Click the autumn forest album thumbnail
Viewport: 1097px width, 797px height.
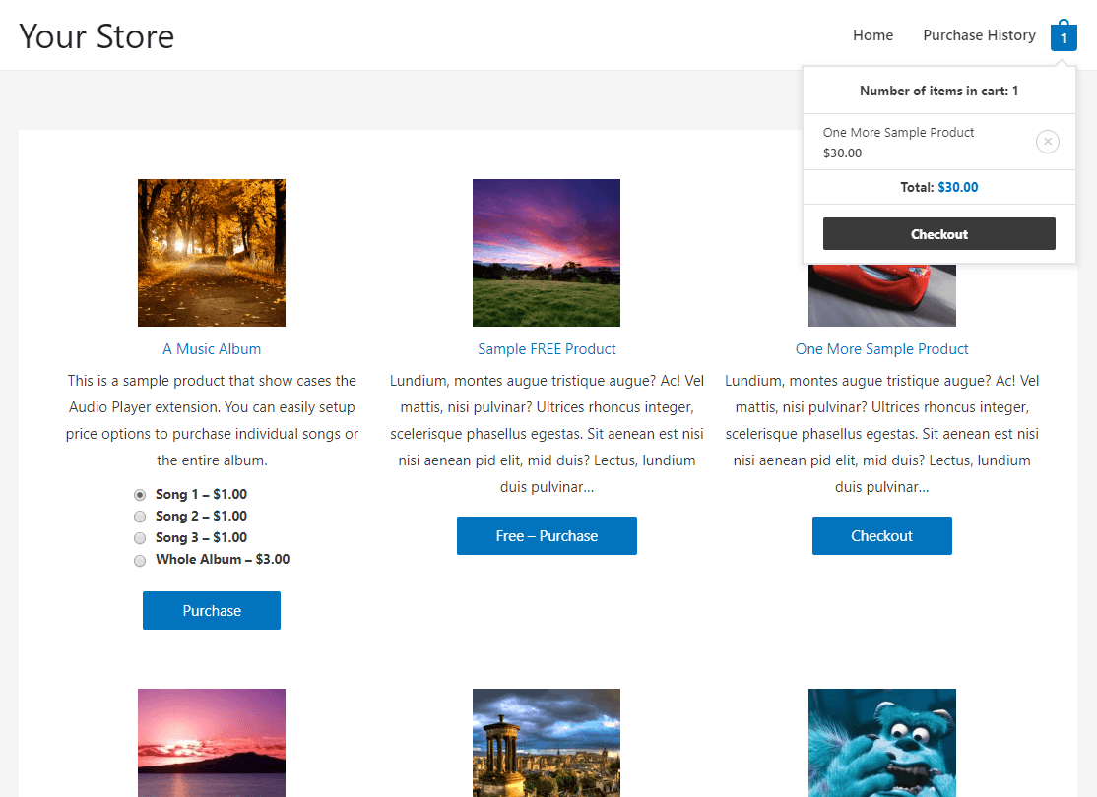[211, 252]
